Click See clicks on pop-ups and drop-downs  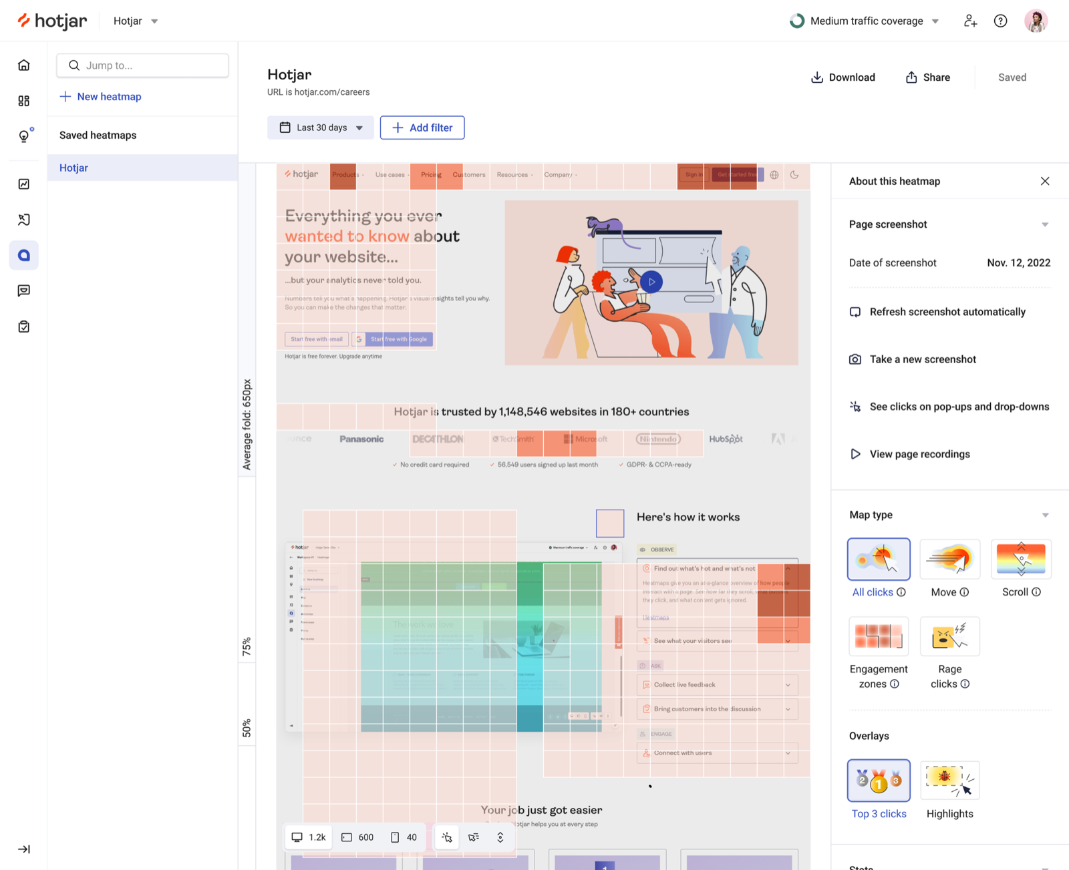(949, 407)
